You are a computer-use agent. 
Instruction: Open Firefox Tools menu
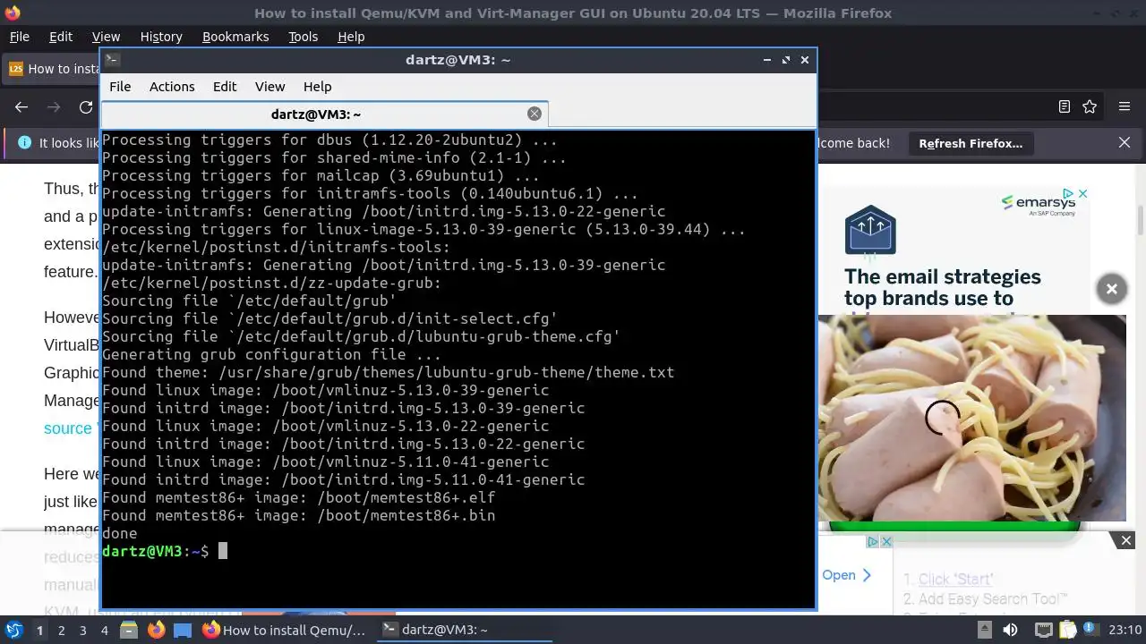(303, 37)
